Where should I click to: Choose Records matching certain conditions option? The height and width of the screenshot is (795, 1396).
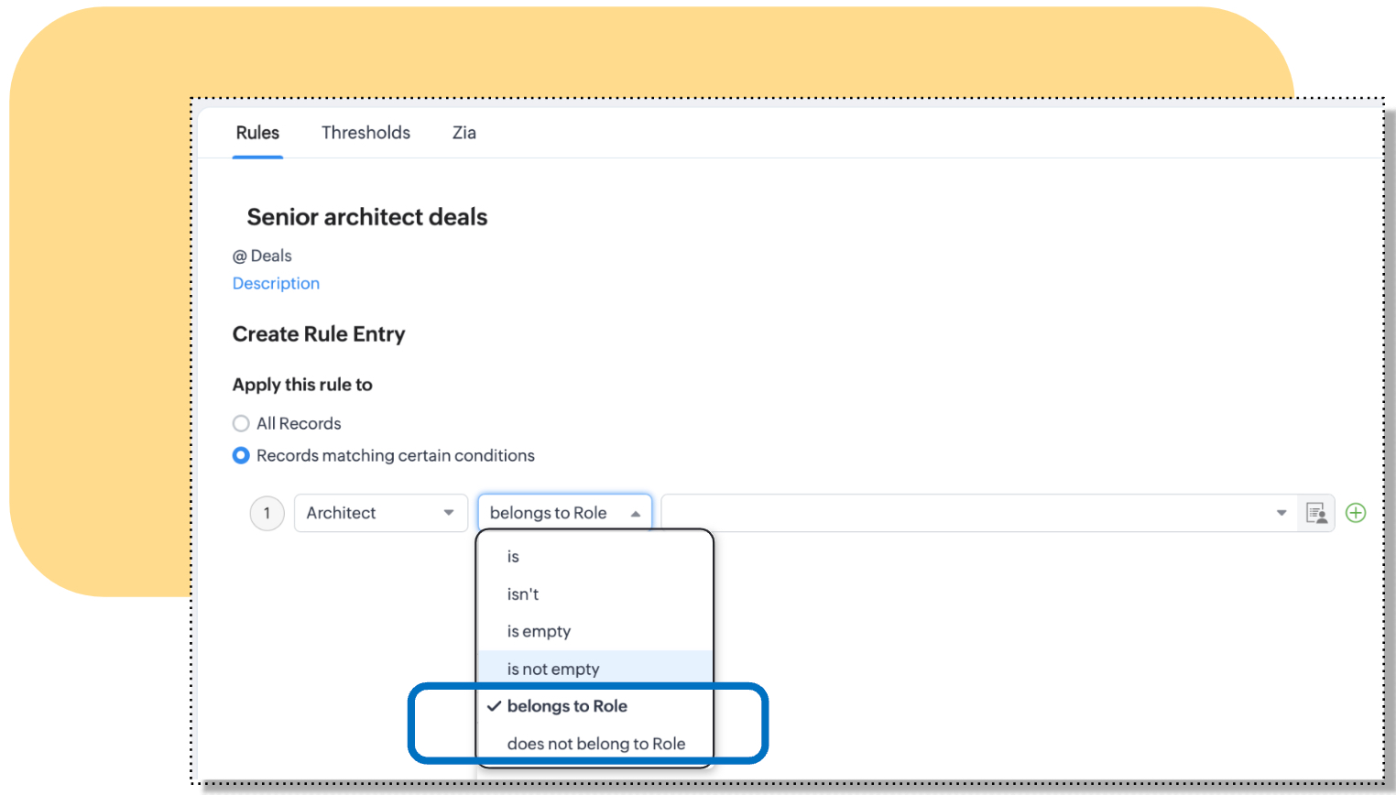pyautogui.click(x=241, y=455)
